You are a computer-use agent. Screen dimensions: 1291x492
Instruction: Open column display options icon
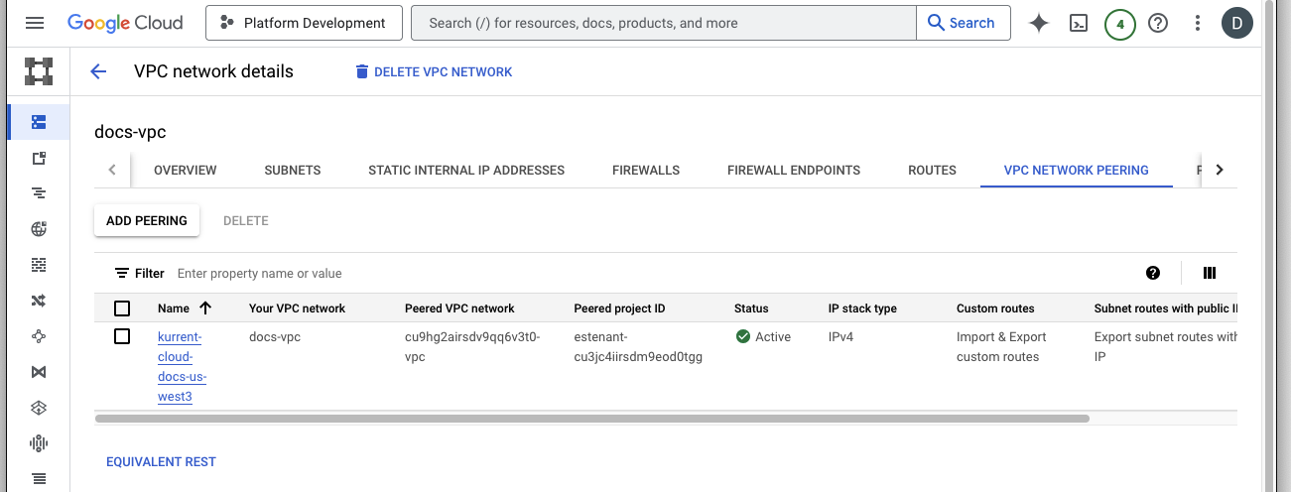[1210, 273]
